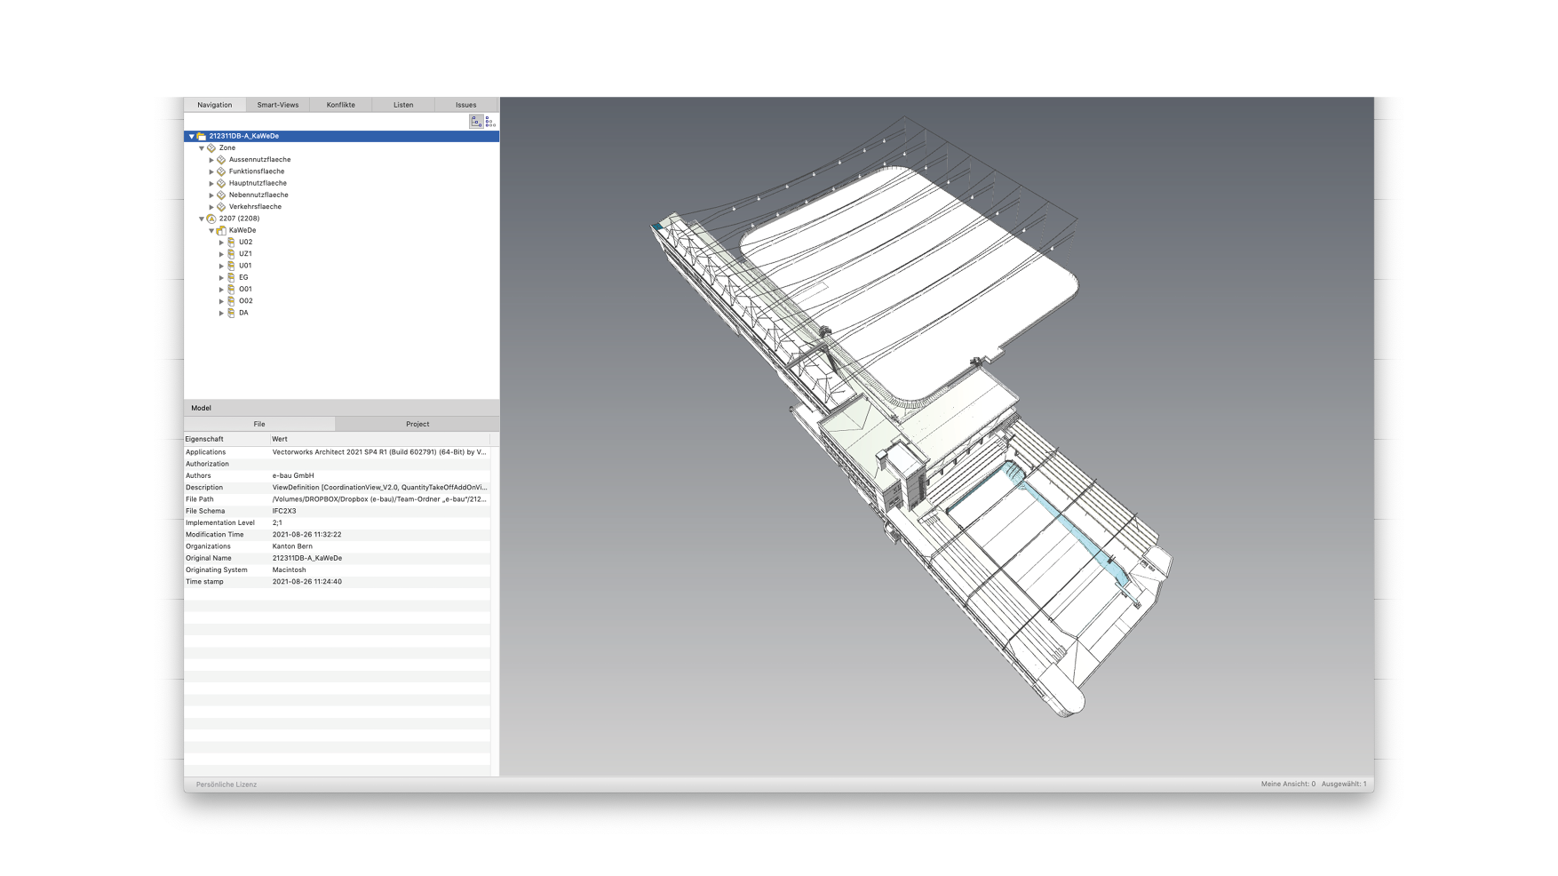Select the Implementation Level value '2;1'

(277, 522)
